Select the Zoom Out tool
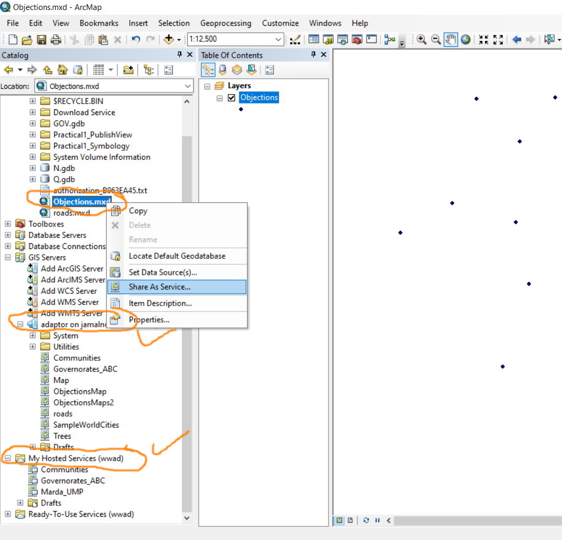 pyautogui.click(x=436, y=39)
